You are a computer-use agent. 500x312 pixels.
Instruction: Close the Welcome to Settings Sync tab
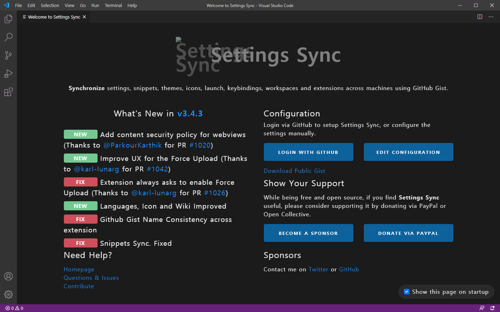pos(84,17)
